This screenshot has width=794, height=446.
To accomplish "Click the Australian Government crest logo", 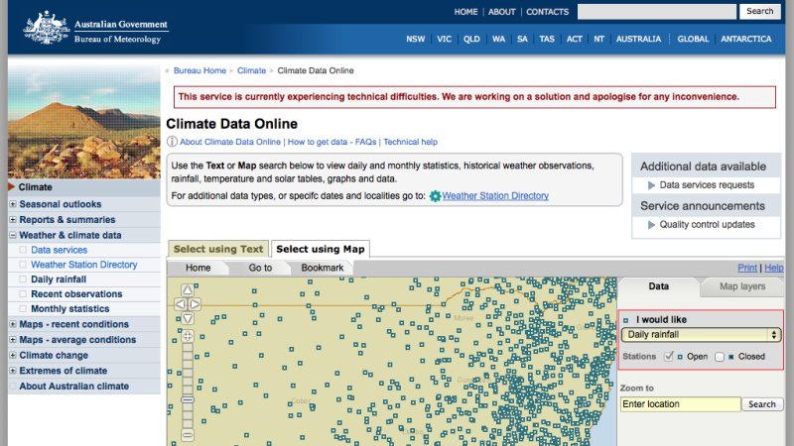I will coord(46,28).
